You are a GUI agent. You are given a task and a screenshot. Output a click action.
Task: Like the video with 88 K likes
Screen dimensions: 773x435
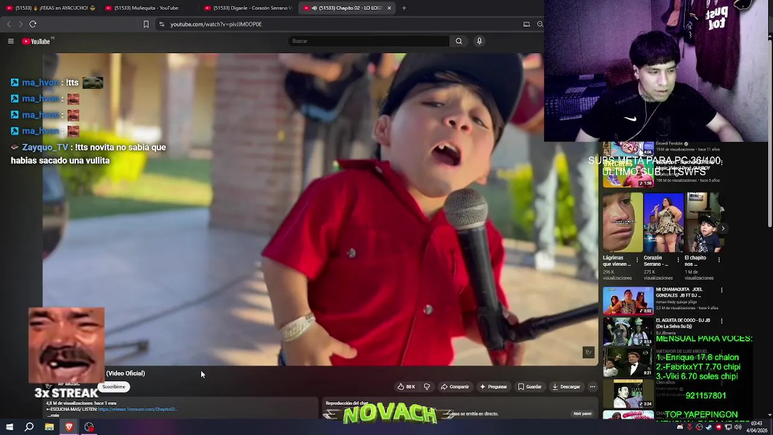[406, 387]
